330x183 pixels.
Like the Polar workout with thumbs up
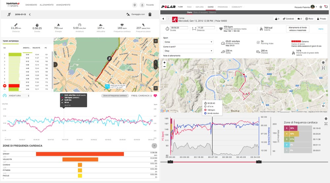tap(277, 19)
